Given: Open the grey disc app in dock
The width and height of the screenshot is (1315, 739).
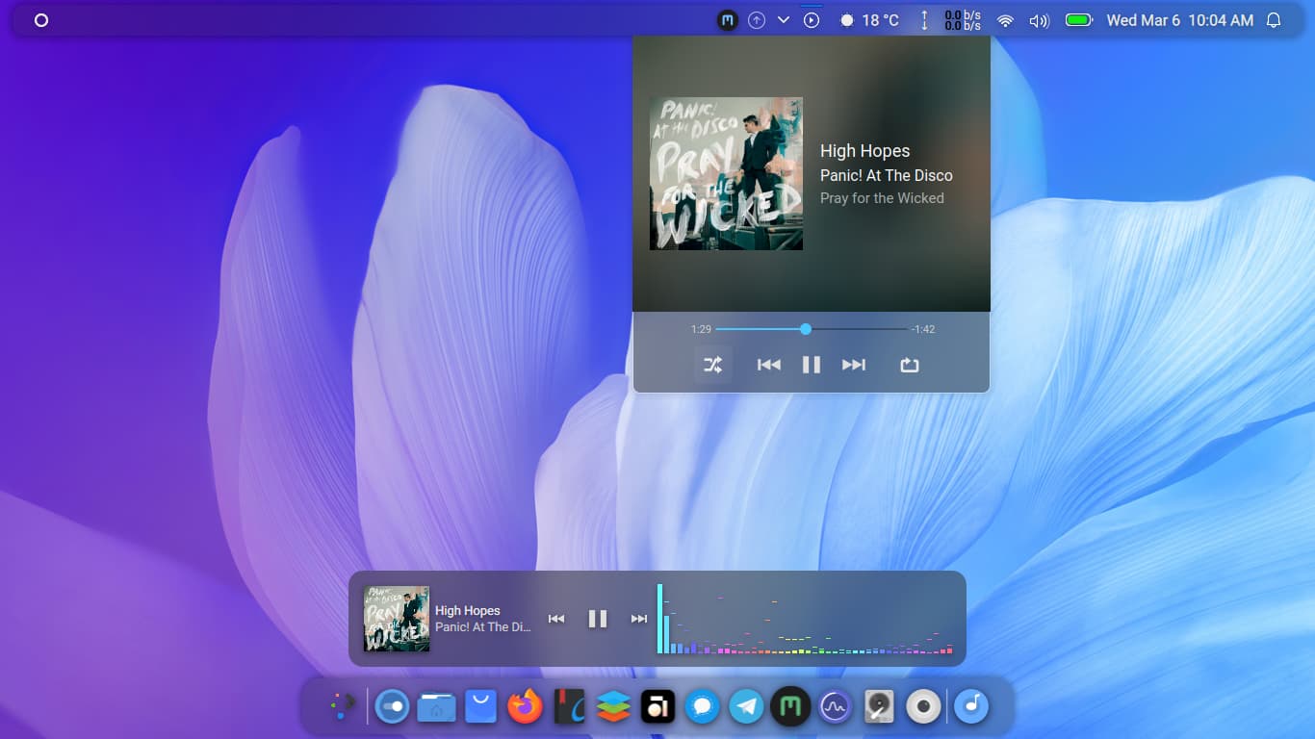Looking at the screenshot, I should 923,707.
